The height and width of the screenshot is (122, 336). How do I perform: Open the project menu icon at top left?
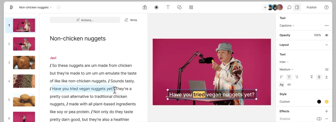click(12, 7)
